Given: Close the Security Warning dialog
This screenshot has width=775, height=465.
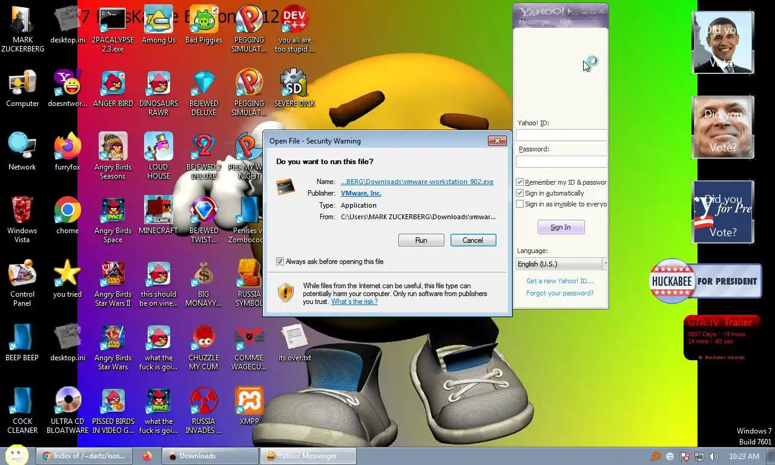Looking at the screenshot, I should (497, 140).
